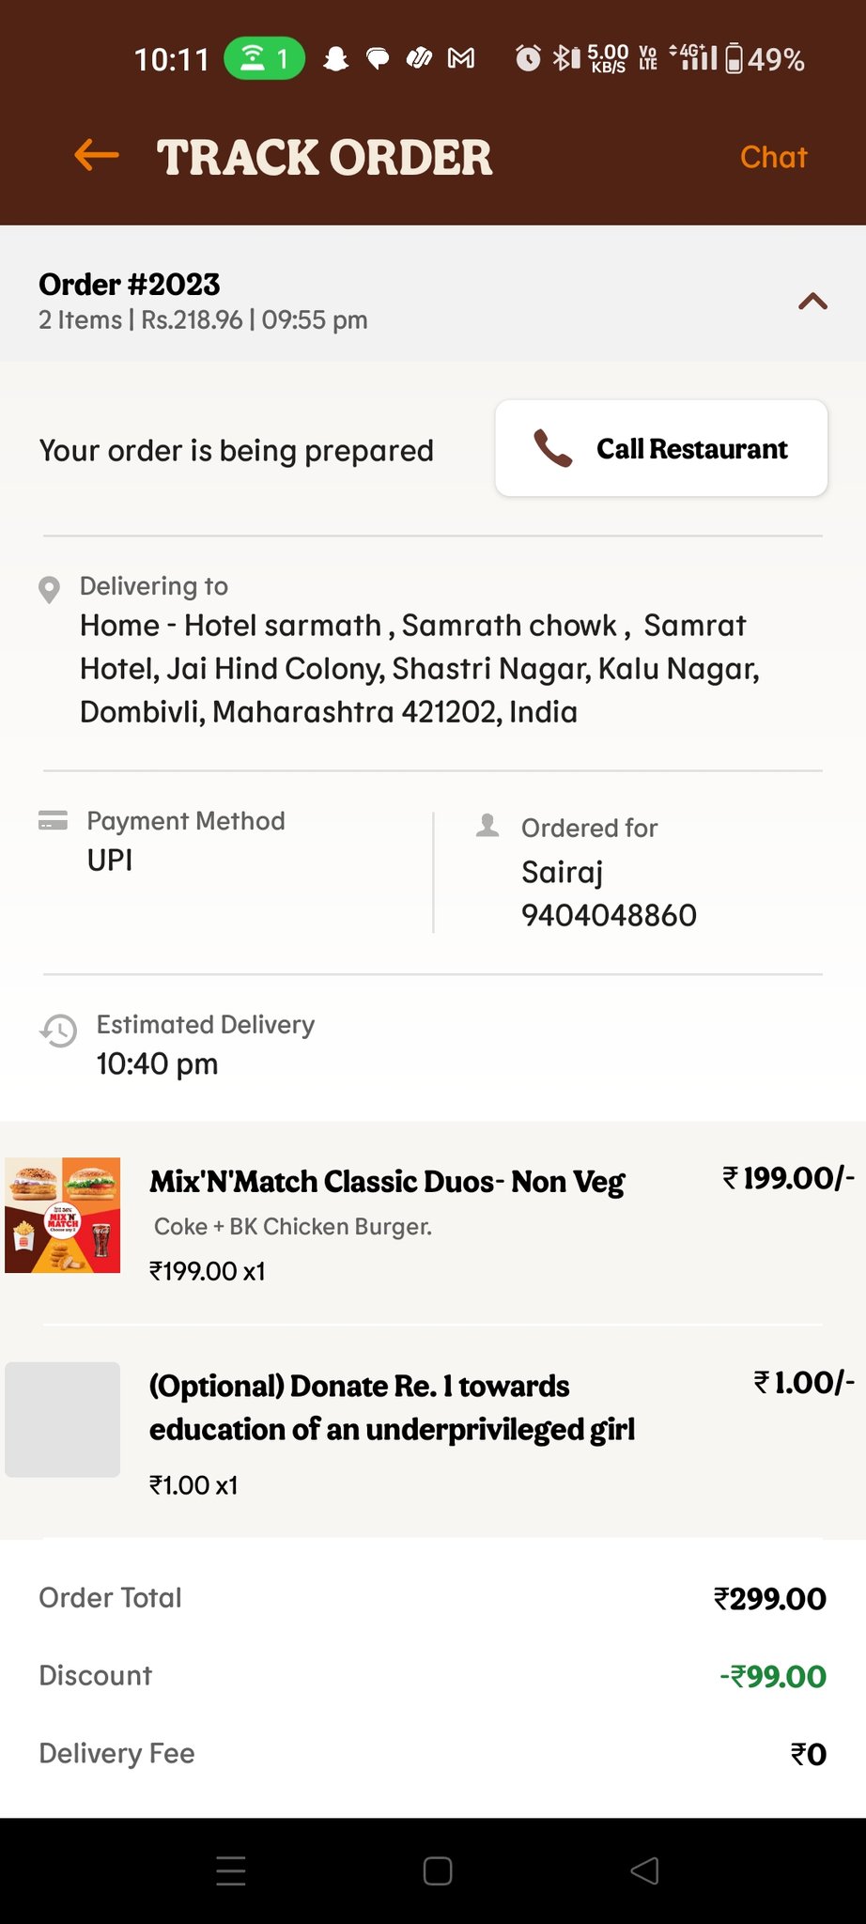Tap the Order #2023 header

[130, 285]
